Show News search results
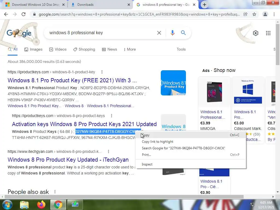 click(x=109, y=49)
